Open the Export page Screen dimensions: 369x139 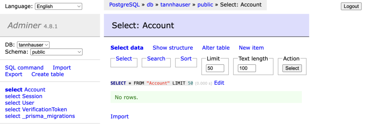[14, 74]
